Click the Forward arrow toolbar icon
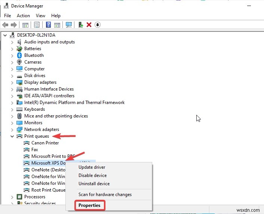The width and height of the screenshot is (264, 214). pos(13,25)
